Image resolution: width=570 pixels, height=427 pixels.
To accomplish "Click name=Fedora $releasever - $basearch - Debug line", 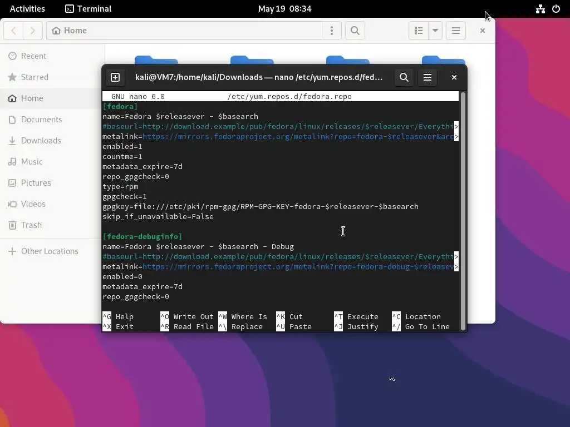I will pyautogui.click(x=198, y=246).
